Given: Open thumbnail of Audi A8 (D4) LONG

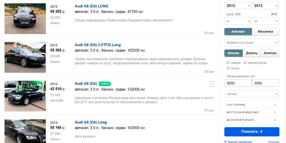Looking at the screenshot, I should coord(25,18).
